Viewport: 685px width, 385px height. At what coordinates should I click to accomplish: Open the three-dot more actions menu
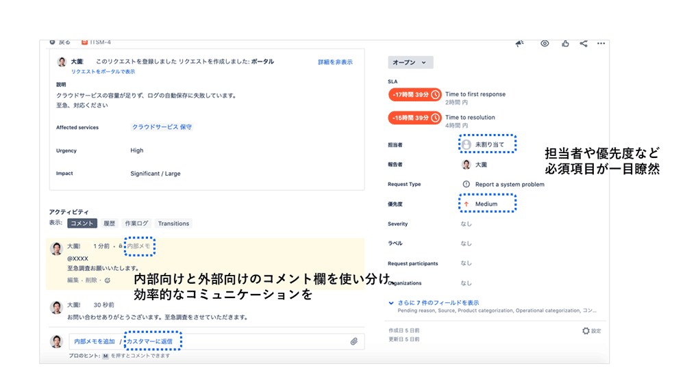pyautogui.click(x=601, y=43)
